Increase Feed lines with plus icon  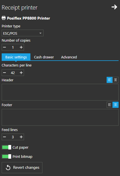point(21,137)
